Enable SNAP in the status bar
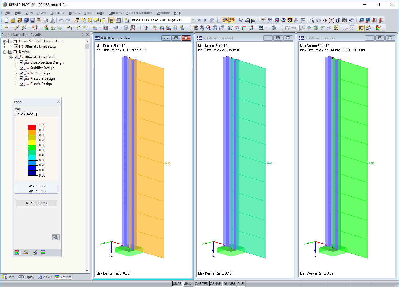Screen dimensions: 399x287 coord(177,283)
